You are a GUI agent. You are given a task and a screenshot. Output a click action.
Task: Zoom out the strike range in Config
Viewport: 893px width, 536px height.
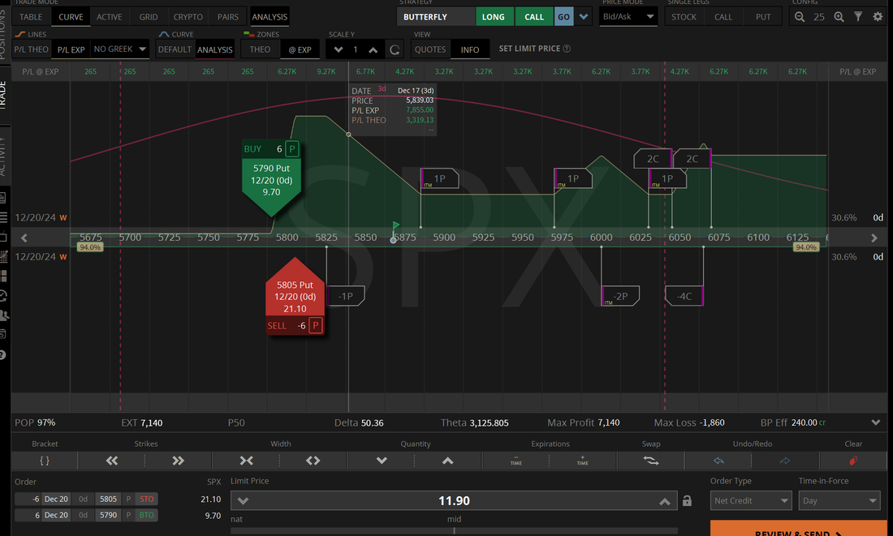(800, 17)
